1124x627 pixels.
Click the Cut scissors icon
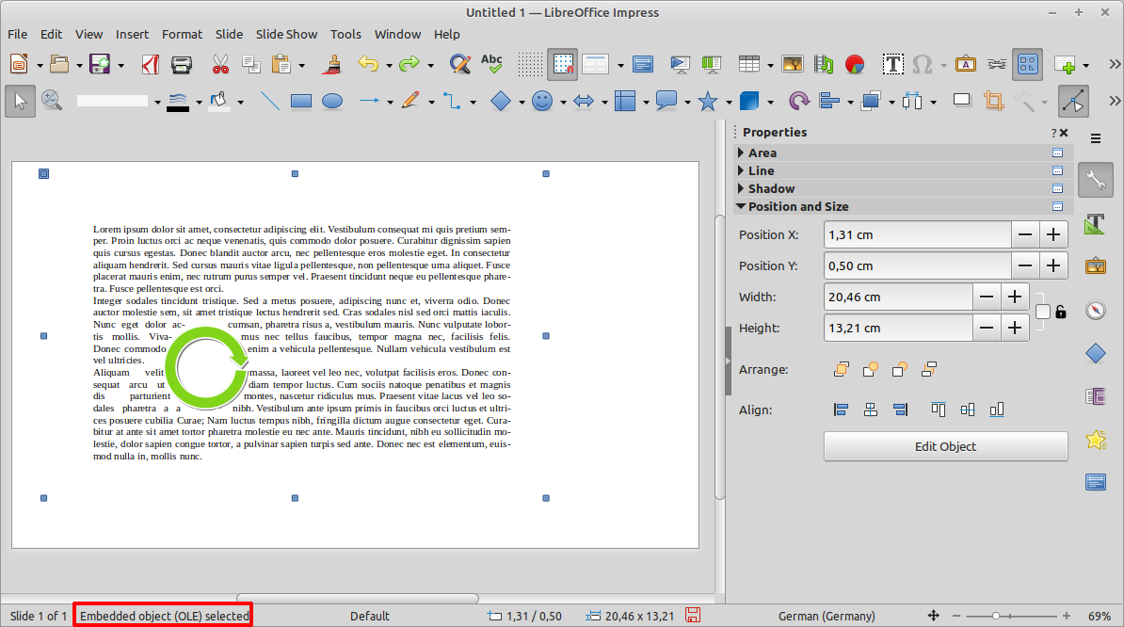click(x=220, y=64)
